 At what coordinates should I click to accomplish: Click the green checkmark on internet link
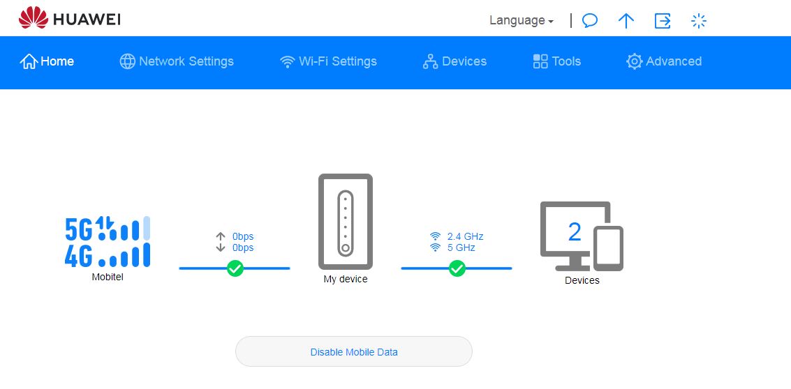235,268
